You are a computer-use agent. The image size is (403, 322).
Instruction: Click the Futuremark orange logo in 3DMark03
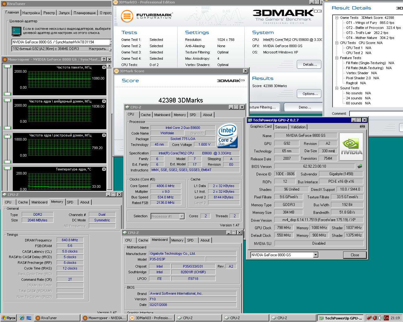click(x=127, y=16)
